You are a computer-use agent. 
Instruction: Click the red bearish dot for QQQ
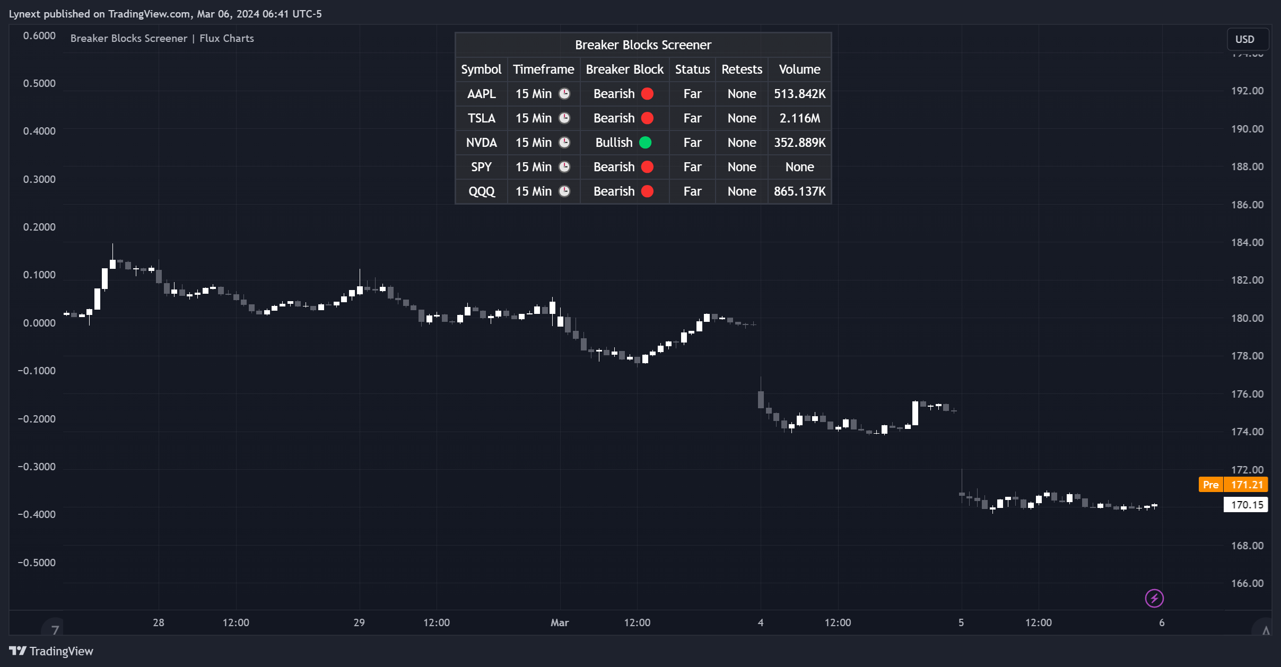(x=647, y=191)
